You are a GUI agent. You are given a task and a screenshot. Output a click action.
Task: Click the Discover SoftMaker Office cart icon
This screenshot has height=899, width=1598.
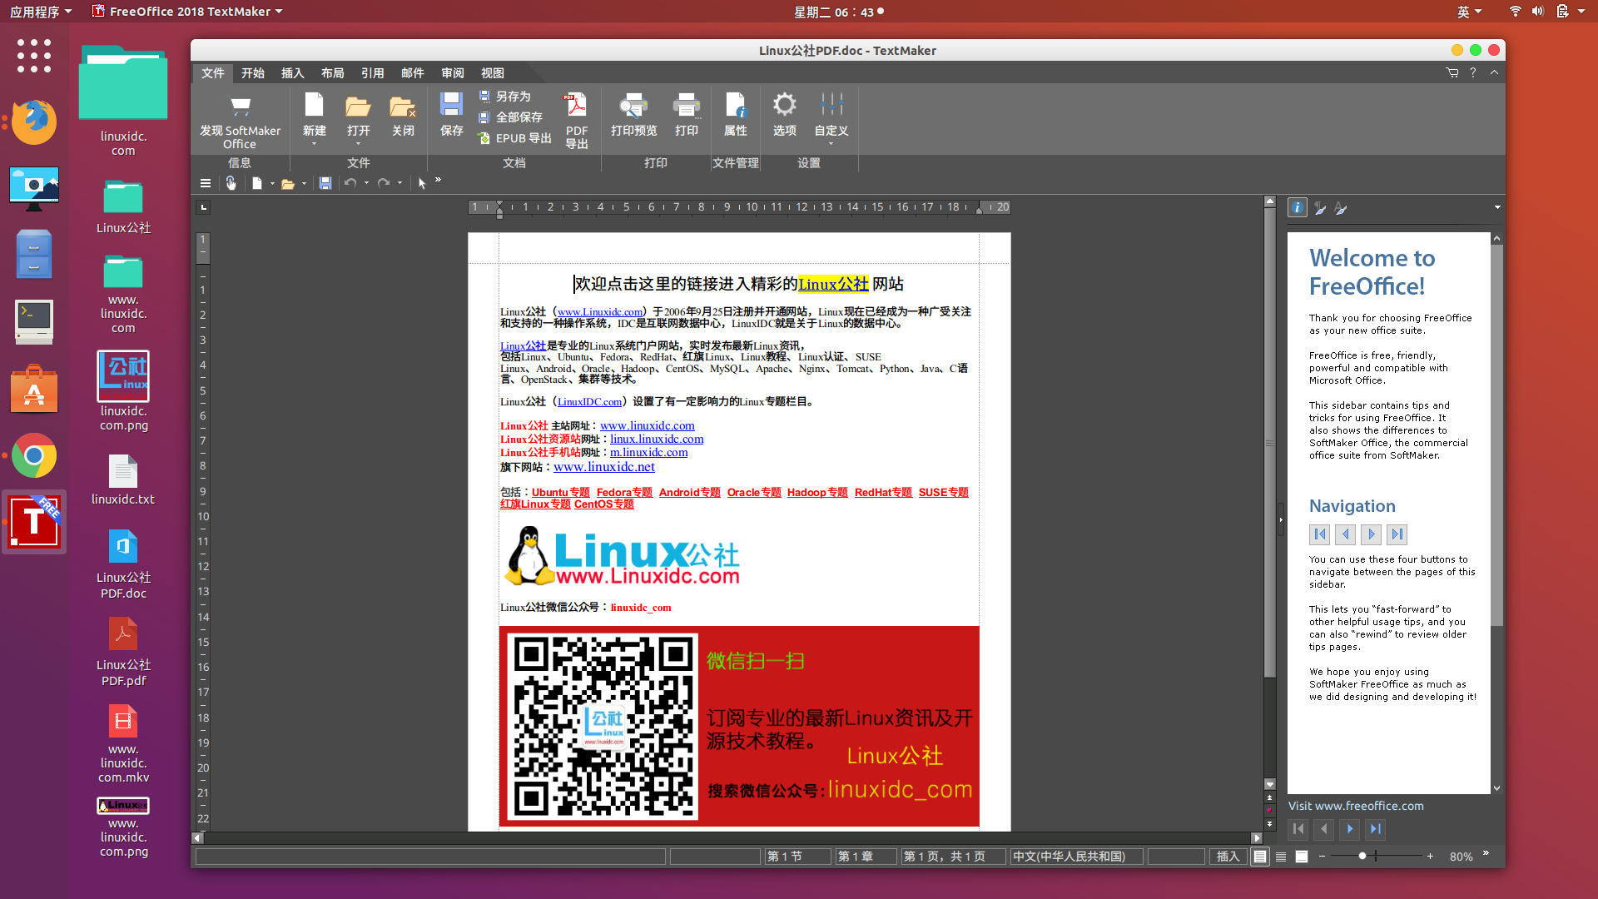click(x=241, y=107)
